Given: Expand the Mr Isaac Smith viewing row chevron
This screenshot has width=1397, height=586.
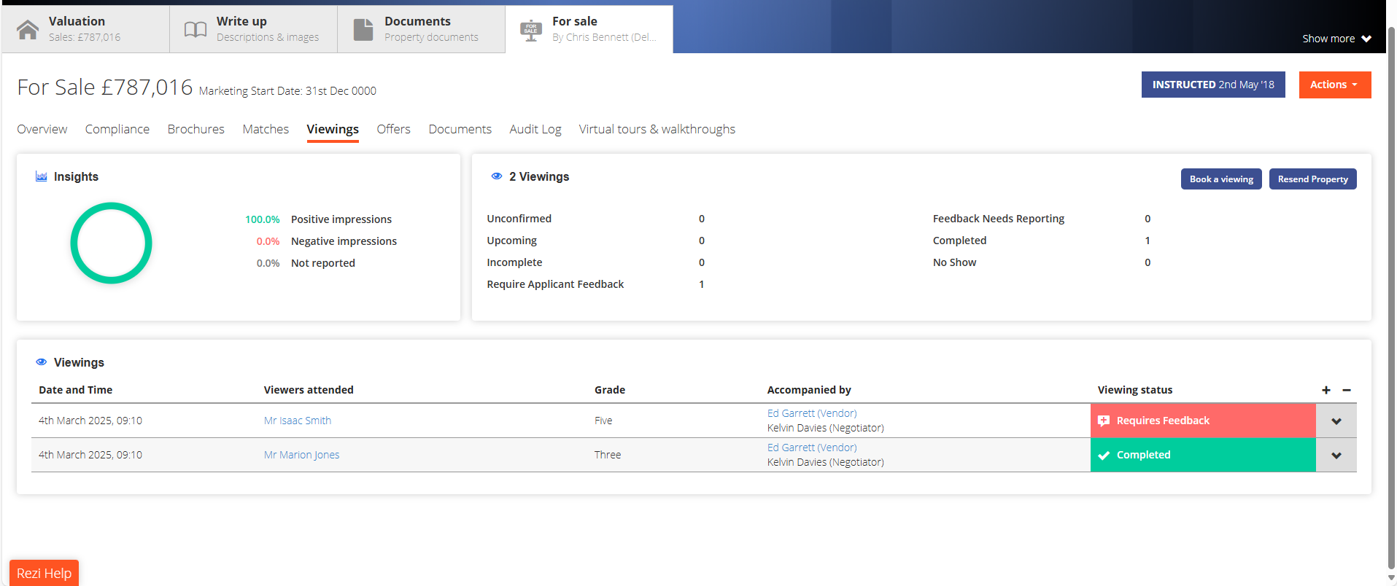Looking at the screenshot, I should pyautogui.click(x=1336, y=421).
